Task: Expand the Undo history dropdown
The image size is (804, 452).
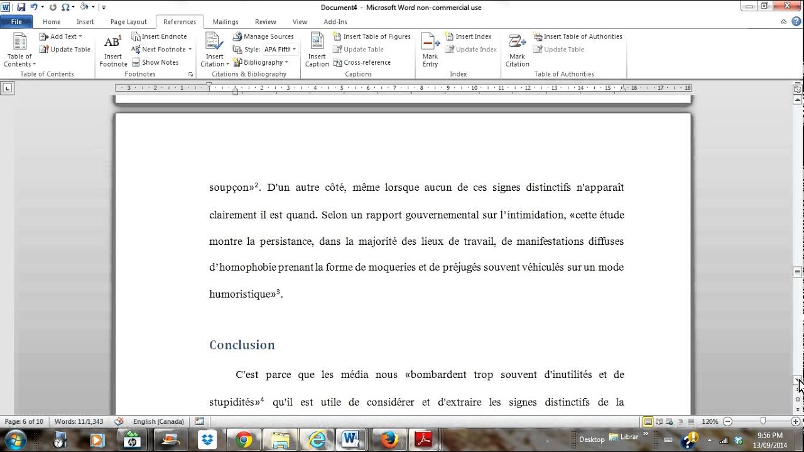Action: pos(42,7)
